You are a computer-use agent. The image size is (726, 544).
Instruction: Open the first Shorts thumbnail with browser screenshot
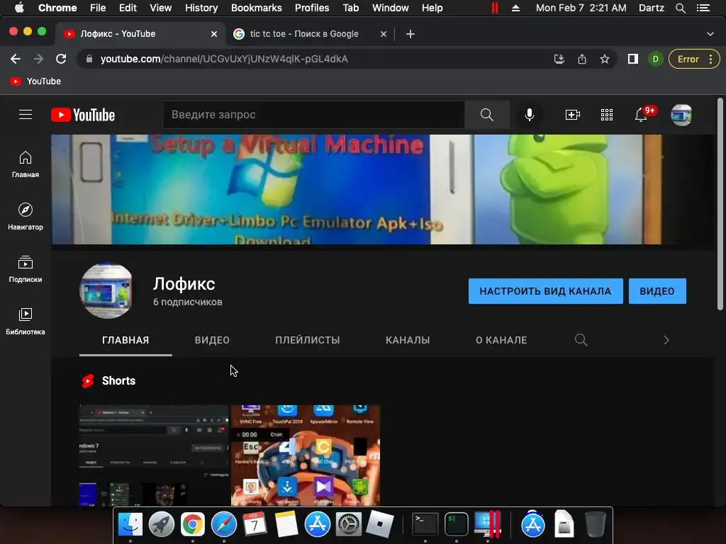154,455
